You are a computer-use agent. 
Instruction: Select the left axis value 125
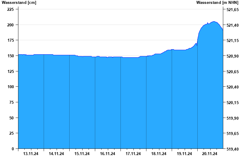pos(11,71)
